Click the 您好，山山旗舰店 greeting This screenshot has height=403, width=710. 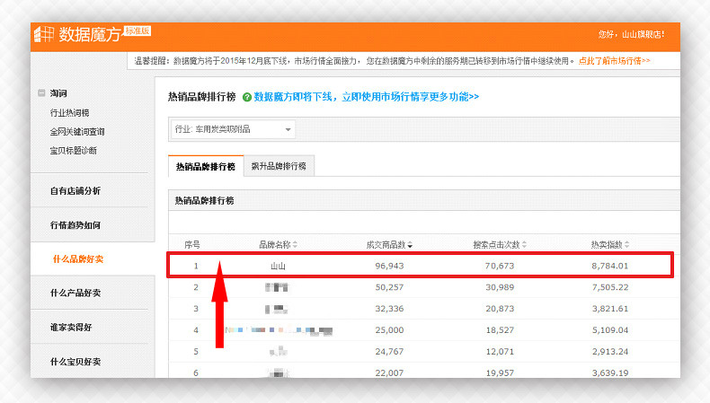tap(631, 34)
